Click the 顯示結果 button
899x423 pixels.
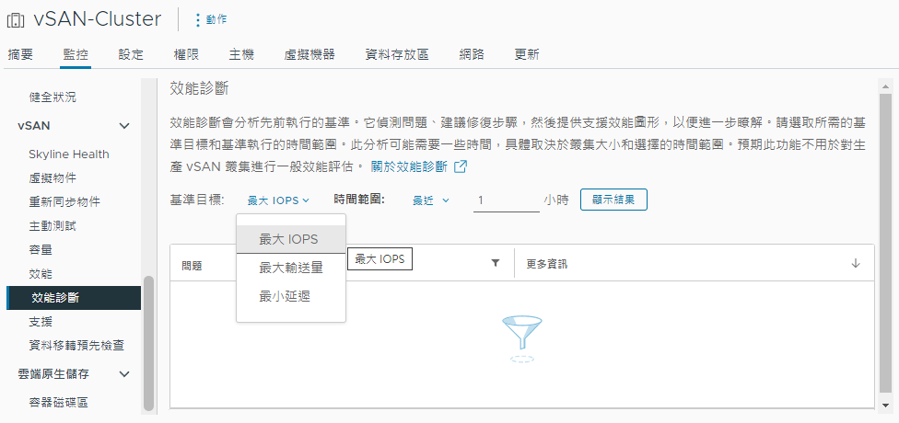click(613, 200)
